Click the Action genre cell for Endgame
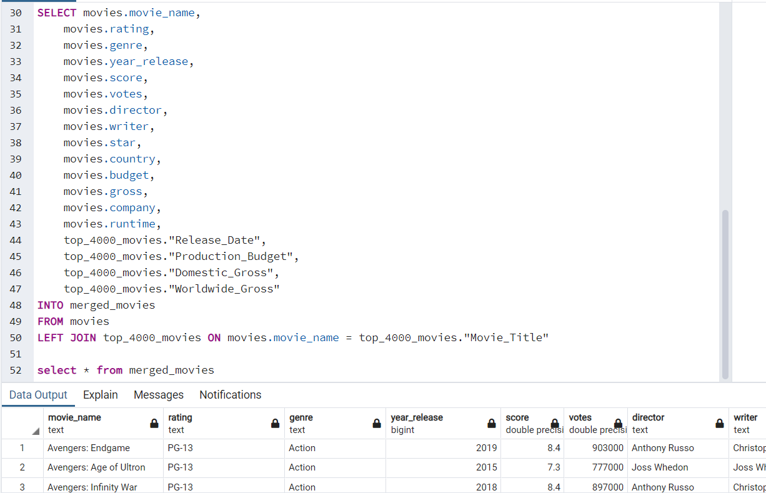Viewport: 766px width, 493px height. [334, 448]
